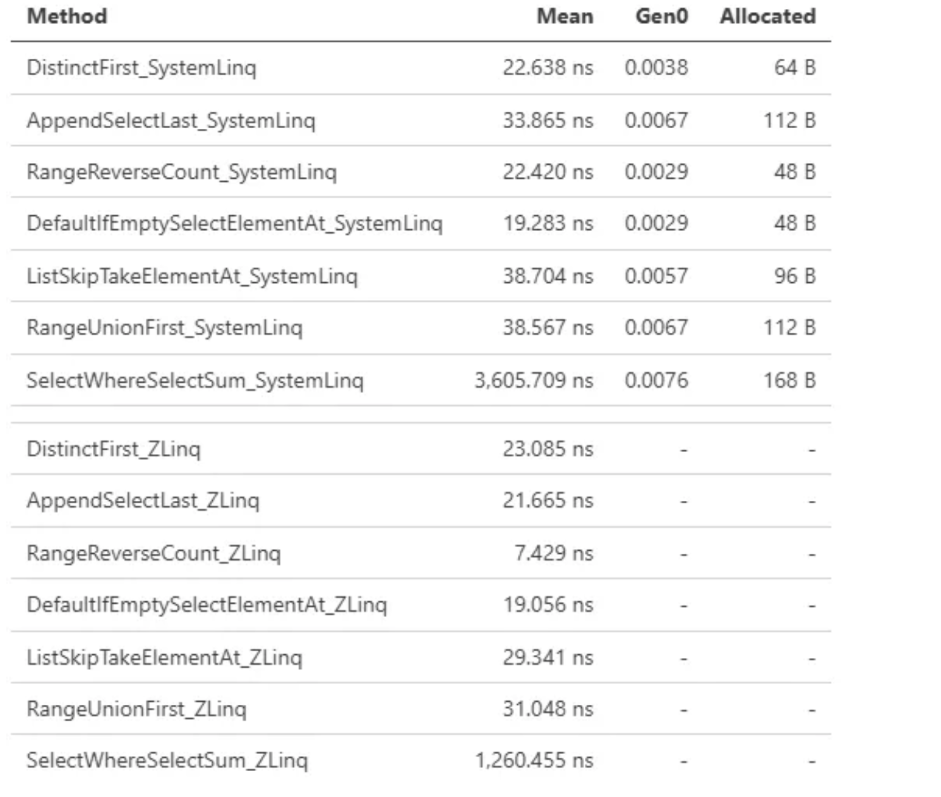Select the DefaultIfEmptySelectElementAt_ZLinq row label
The height and width of the screenshot is (797, 941).
pyautogui.click(x=207, y=605)
